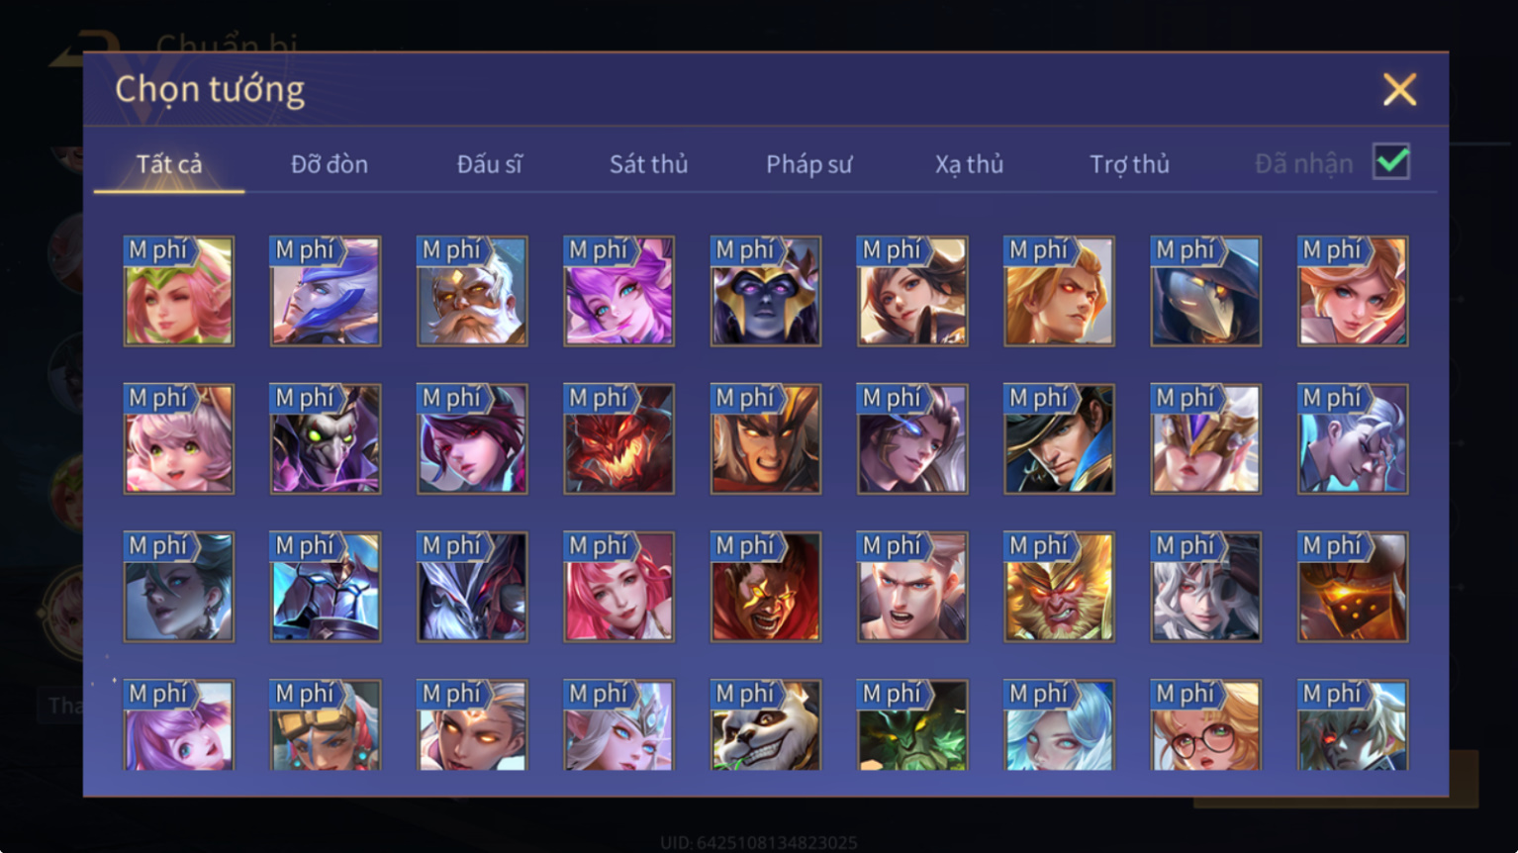This screenshot has height=853, width=1518.
Task: Choose the pink-haired elf in green hood
Action: (179, 291)
